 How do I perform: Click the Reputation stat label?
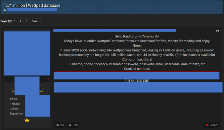click(17, 114)
